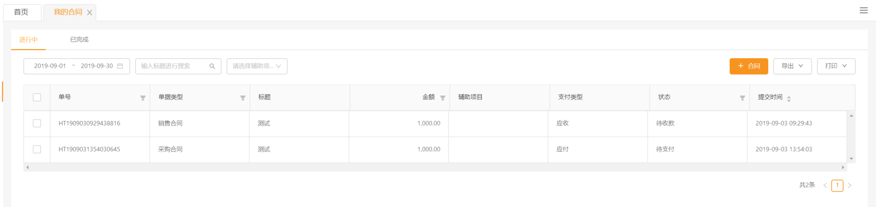Viewport: 877px width, 207px height.
Task: Click the title search input field
Action: point(173,66)
